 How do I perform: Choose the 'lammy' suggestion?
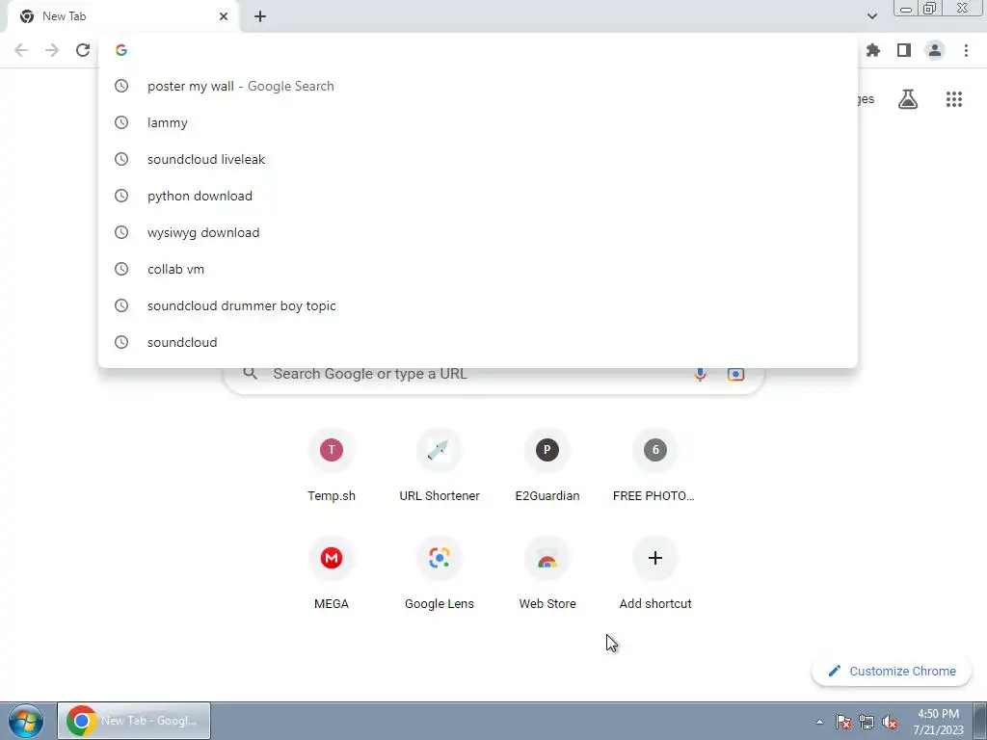478,122
